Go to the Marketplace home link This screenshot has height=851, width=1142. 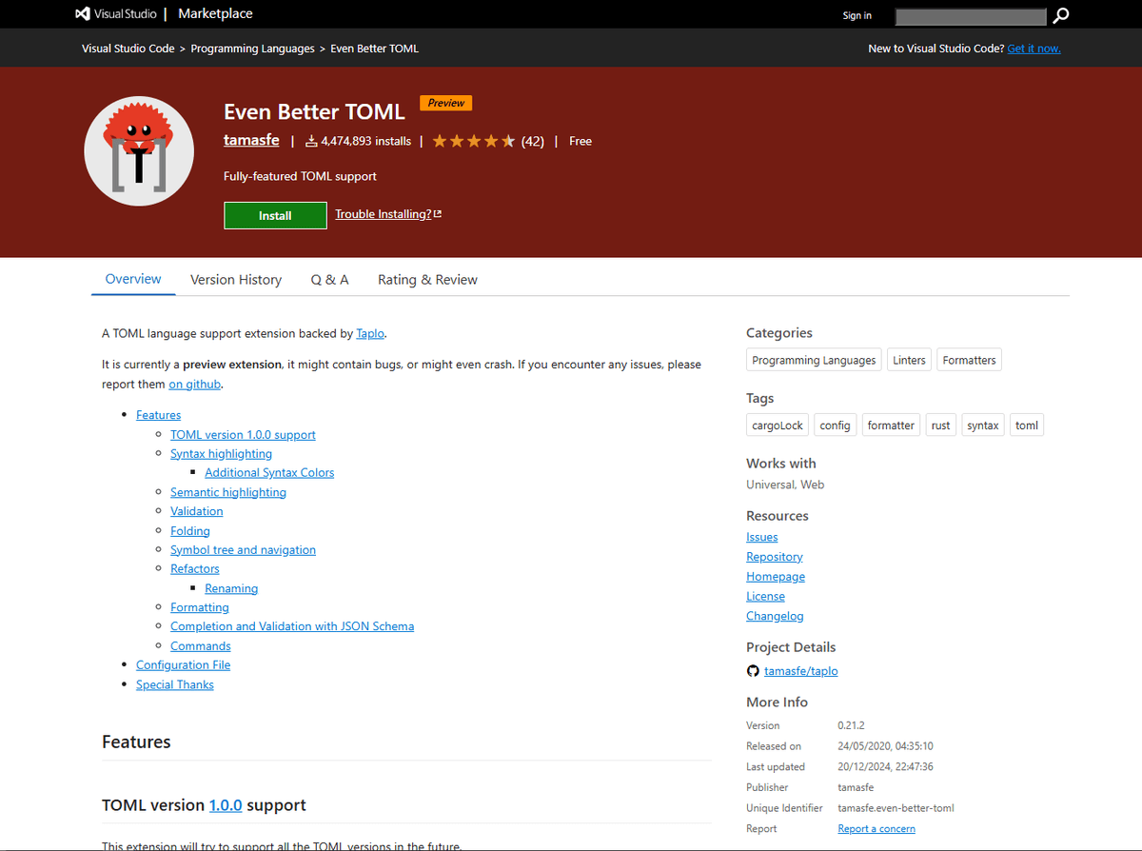click(x=215, y=14)
